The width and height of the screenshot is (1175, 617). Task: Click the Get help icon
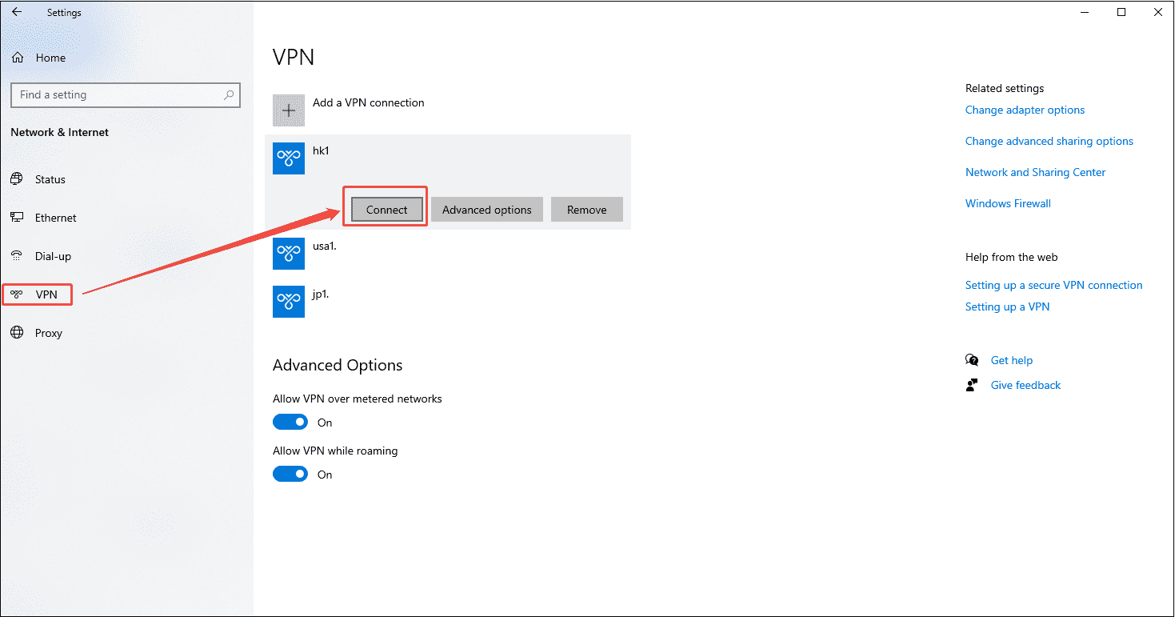(x=971, y=359)
